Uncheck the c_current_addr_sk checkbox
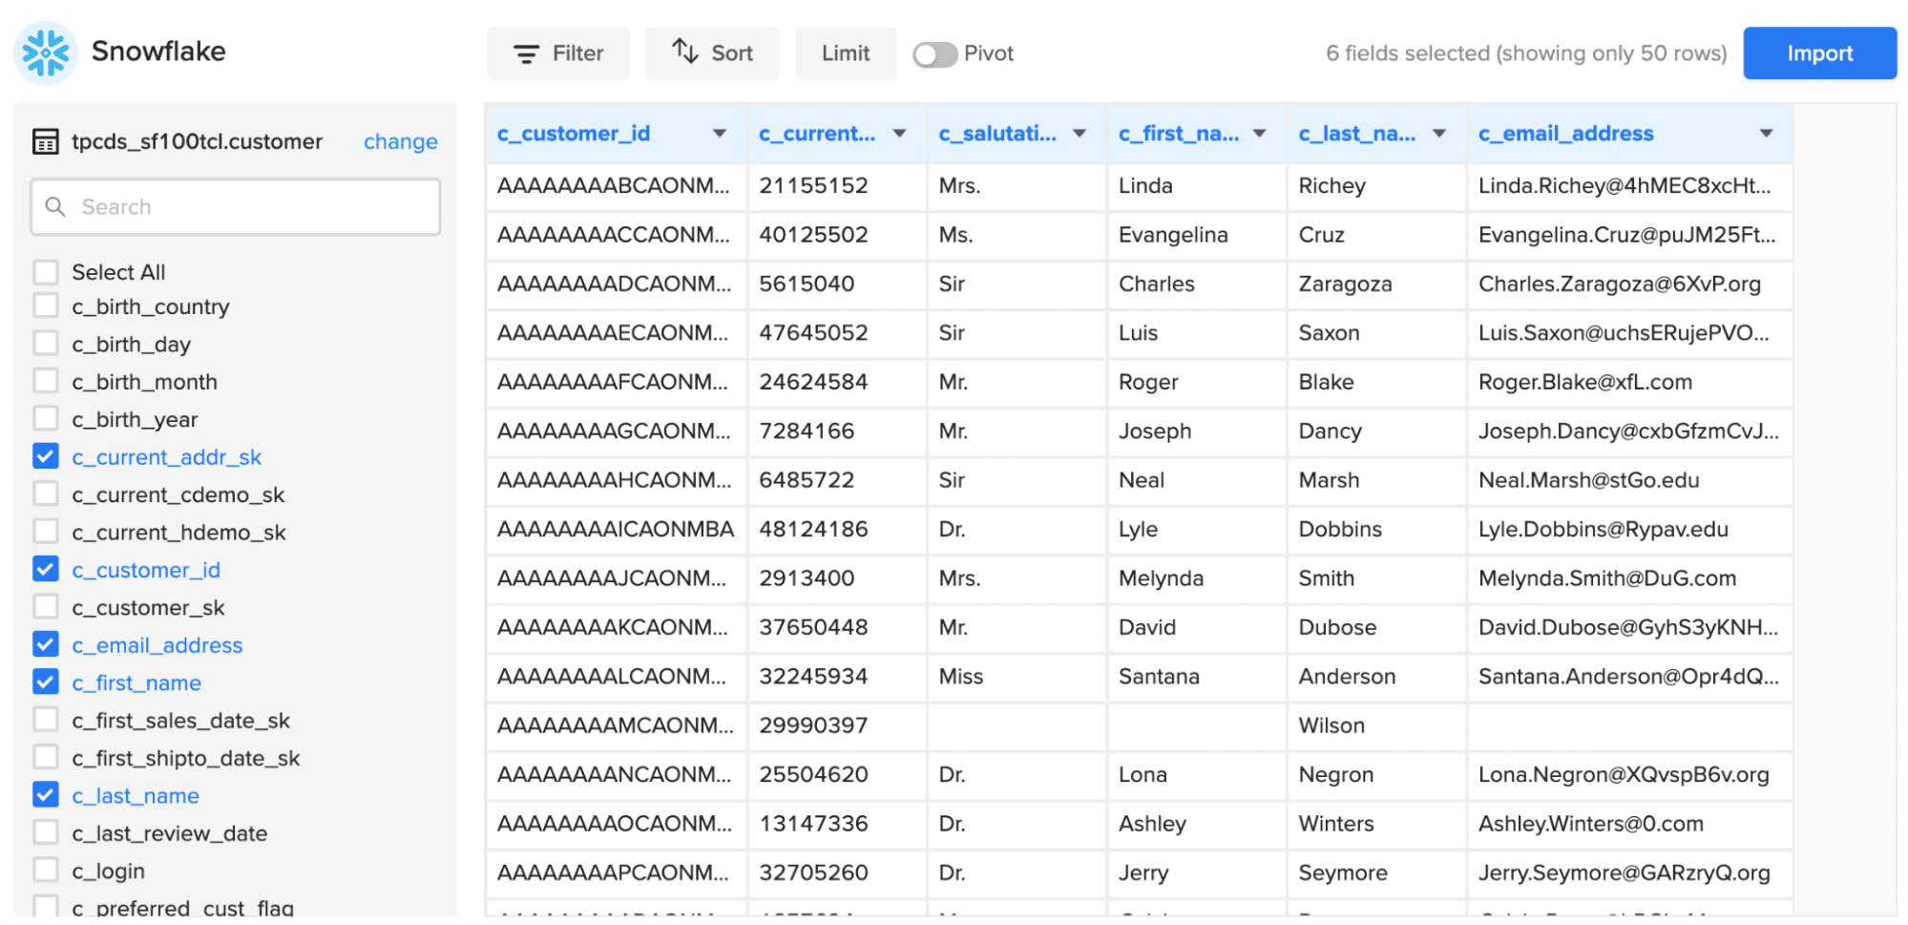Image resolution: width=1908 pixels, height=925 pixels. [x=46, y=456]
